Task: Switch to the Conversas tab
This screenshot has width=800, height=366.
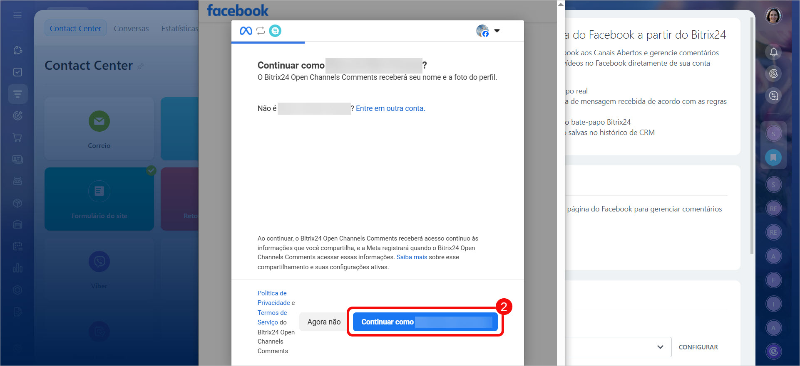Action: pyautogui.click(x=131, y=29)
